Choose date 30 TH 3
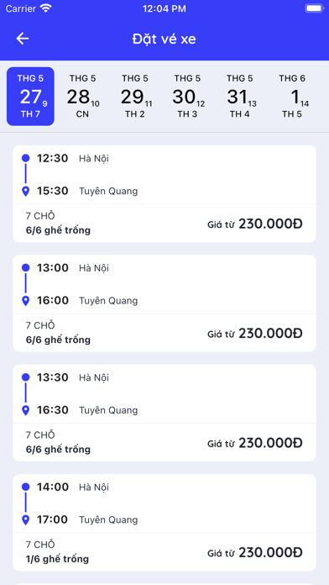Viewport: 329px width, 585px height. tap(187, 97)
